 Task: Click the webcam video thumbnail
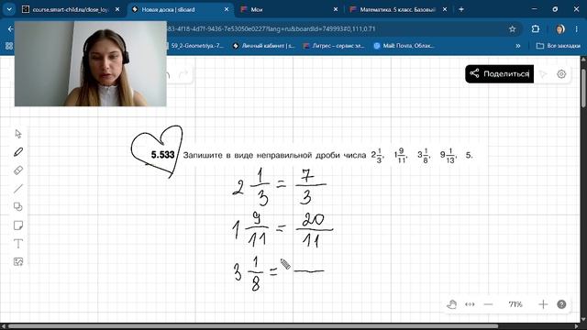90,63
